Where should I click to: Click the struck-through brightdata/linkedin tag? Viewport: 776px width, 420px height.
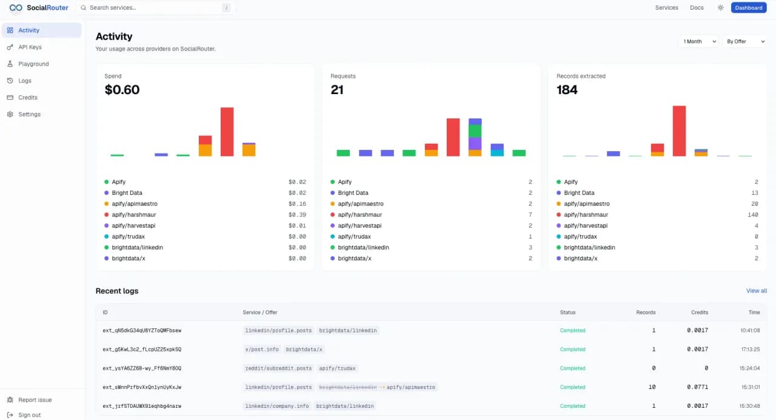point(348,387)
